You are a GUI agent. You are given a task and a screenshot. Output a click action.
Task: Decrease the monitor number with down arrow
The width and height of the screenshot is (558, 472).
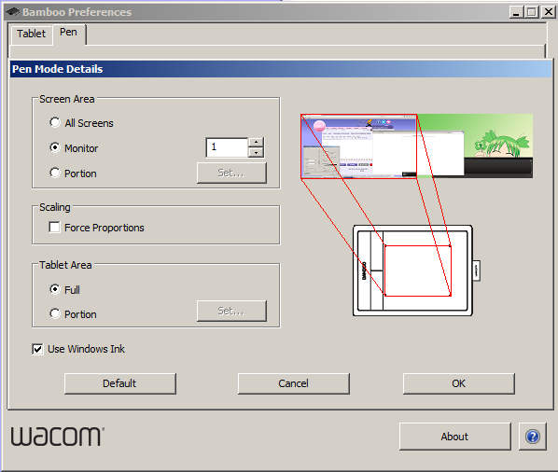(x=256, y=153)
